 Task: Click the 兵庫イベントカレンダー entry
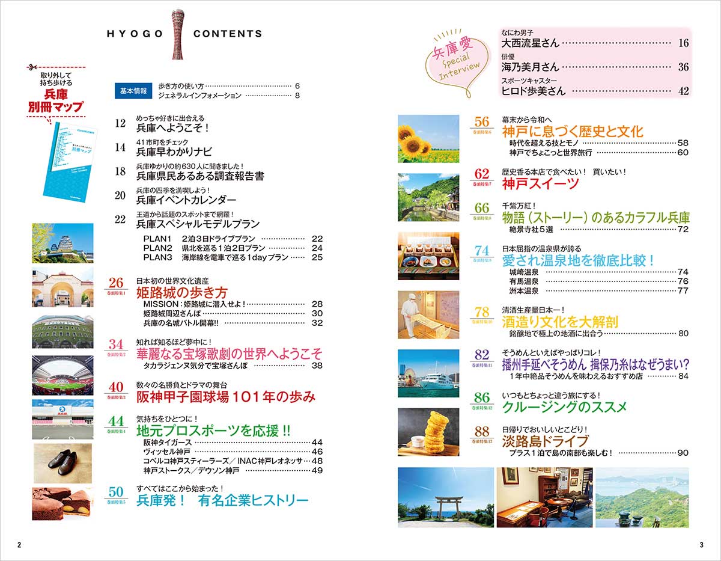pos(186,200)
